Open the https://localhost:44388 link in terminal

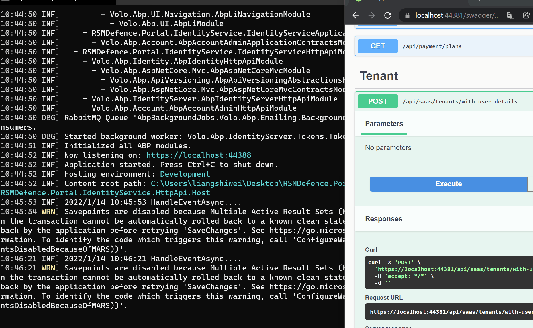tap(199, 155)
